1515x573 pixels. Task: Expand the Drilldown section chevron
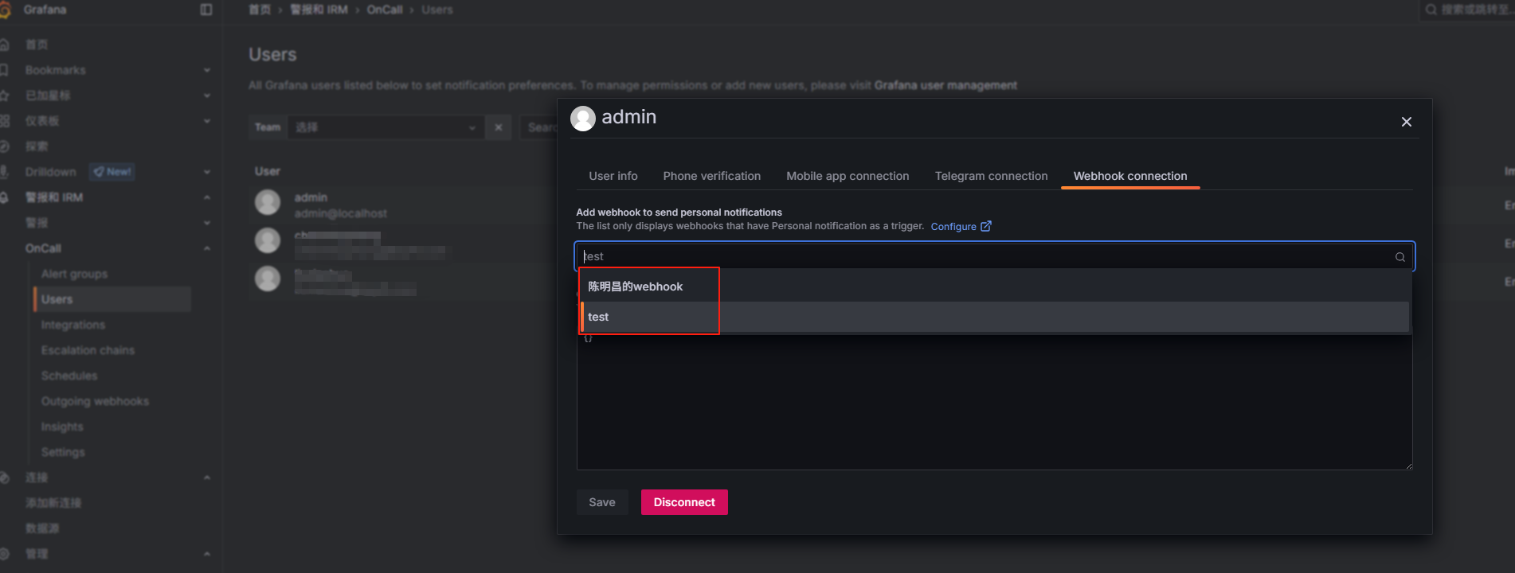207,172
